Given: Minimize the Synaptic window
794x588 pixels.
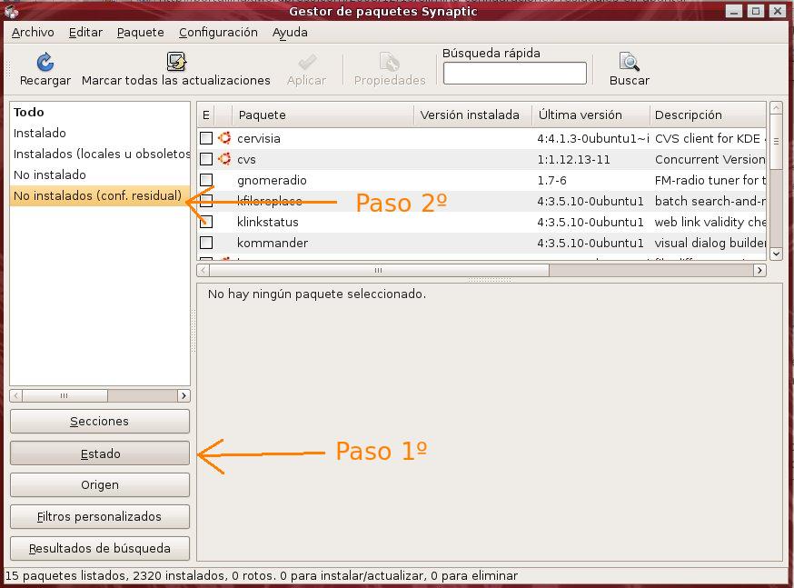Looking at the screenshot, I should 734,11.
